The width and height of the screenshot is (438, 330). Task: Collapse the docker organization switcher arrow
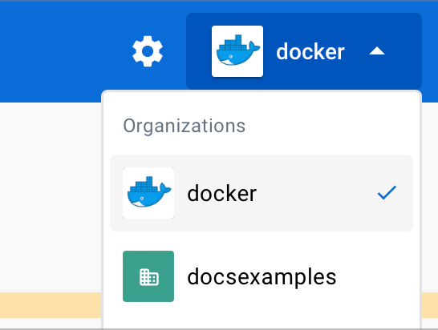pos(377,51)
